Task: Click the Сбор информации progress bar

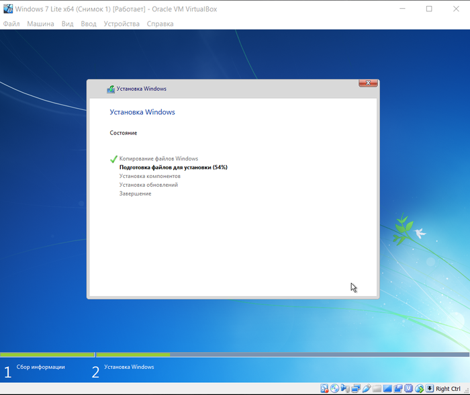Action: pyautogui.click(x=48, y=355)
